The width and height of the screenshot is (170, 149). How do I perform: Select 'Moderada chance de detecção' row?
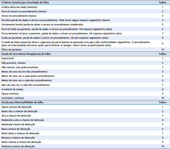pyautogui.click(x=18, y=124)
